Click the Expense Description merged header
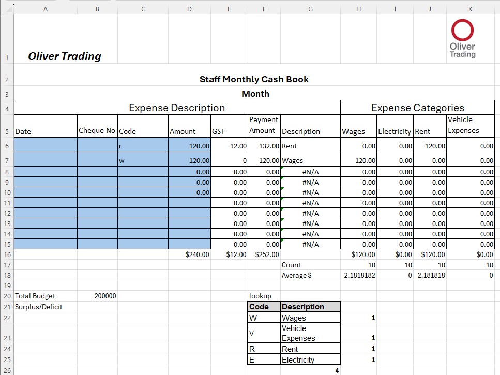This screenshot has height=375, width=500. (x=177, y=108)
